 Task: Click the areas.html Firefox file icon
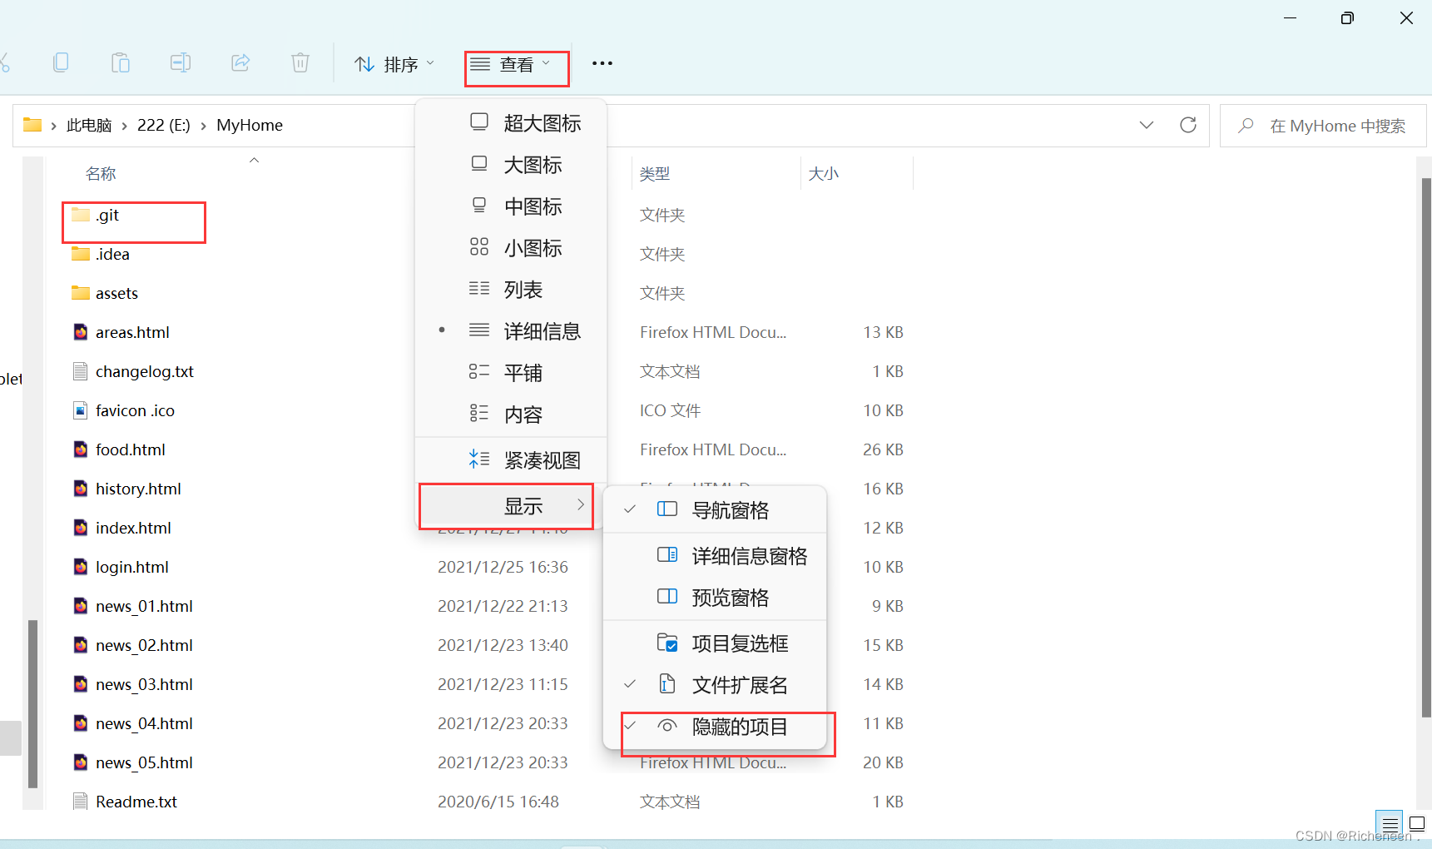click(81, 332)
